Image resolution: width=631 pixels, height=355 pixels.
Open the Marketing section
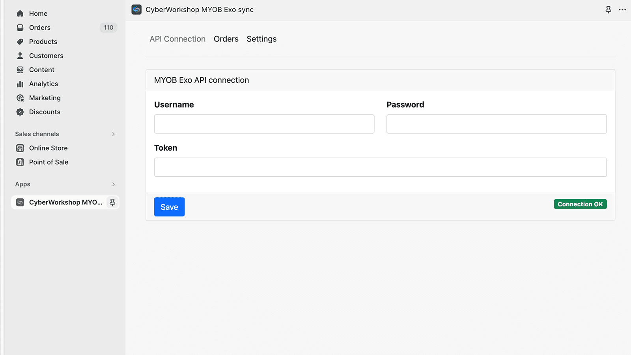click(x=45, y=98)
